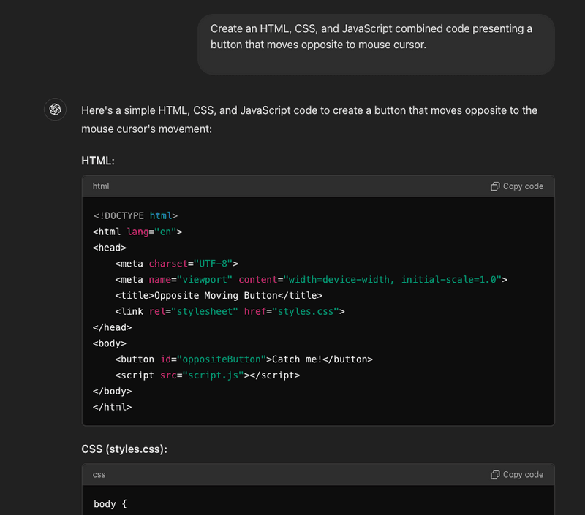
Task: Click the html lang="en" code line
Action: click(x=137, y=232)
